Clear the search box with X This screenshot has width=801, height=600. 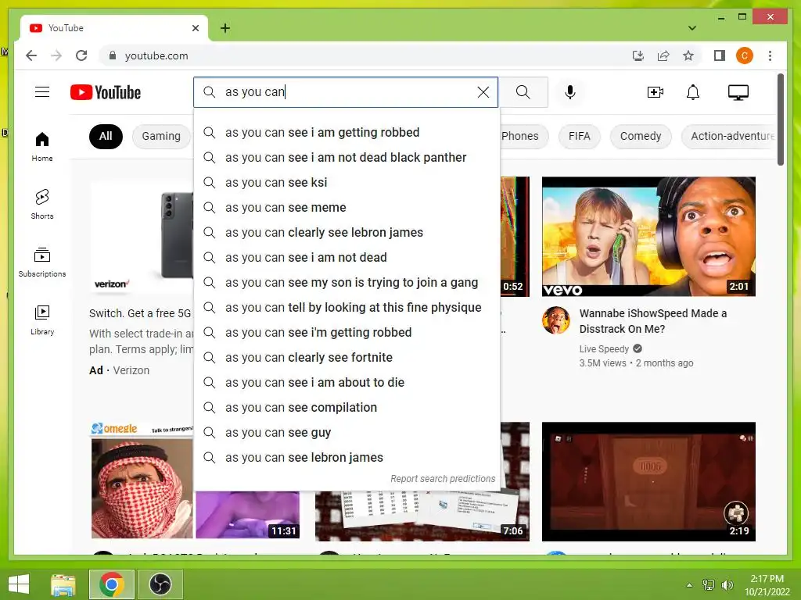click(x=483, y=92)
